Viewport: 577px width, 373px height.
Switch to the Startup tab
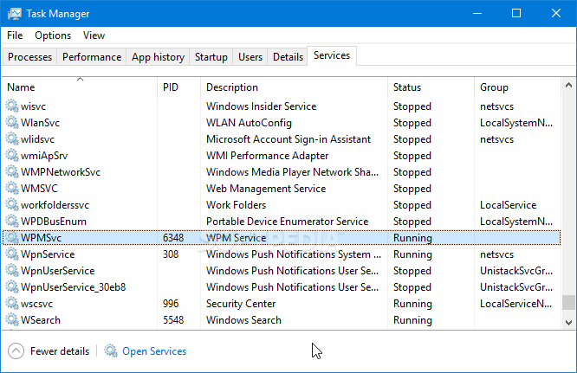pos(211,57)
